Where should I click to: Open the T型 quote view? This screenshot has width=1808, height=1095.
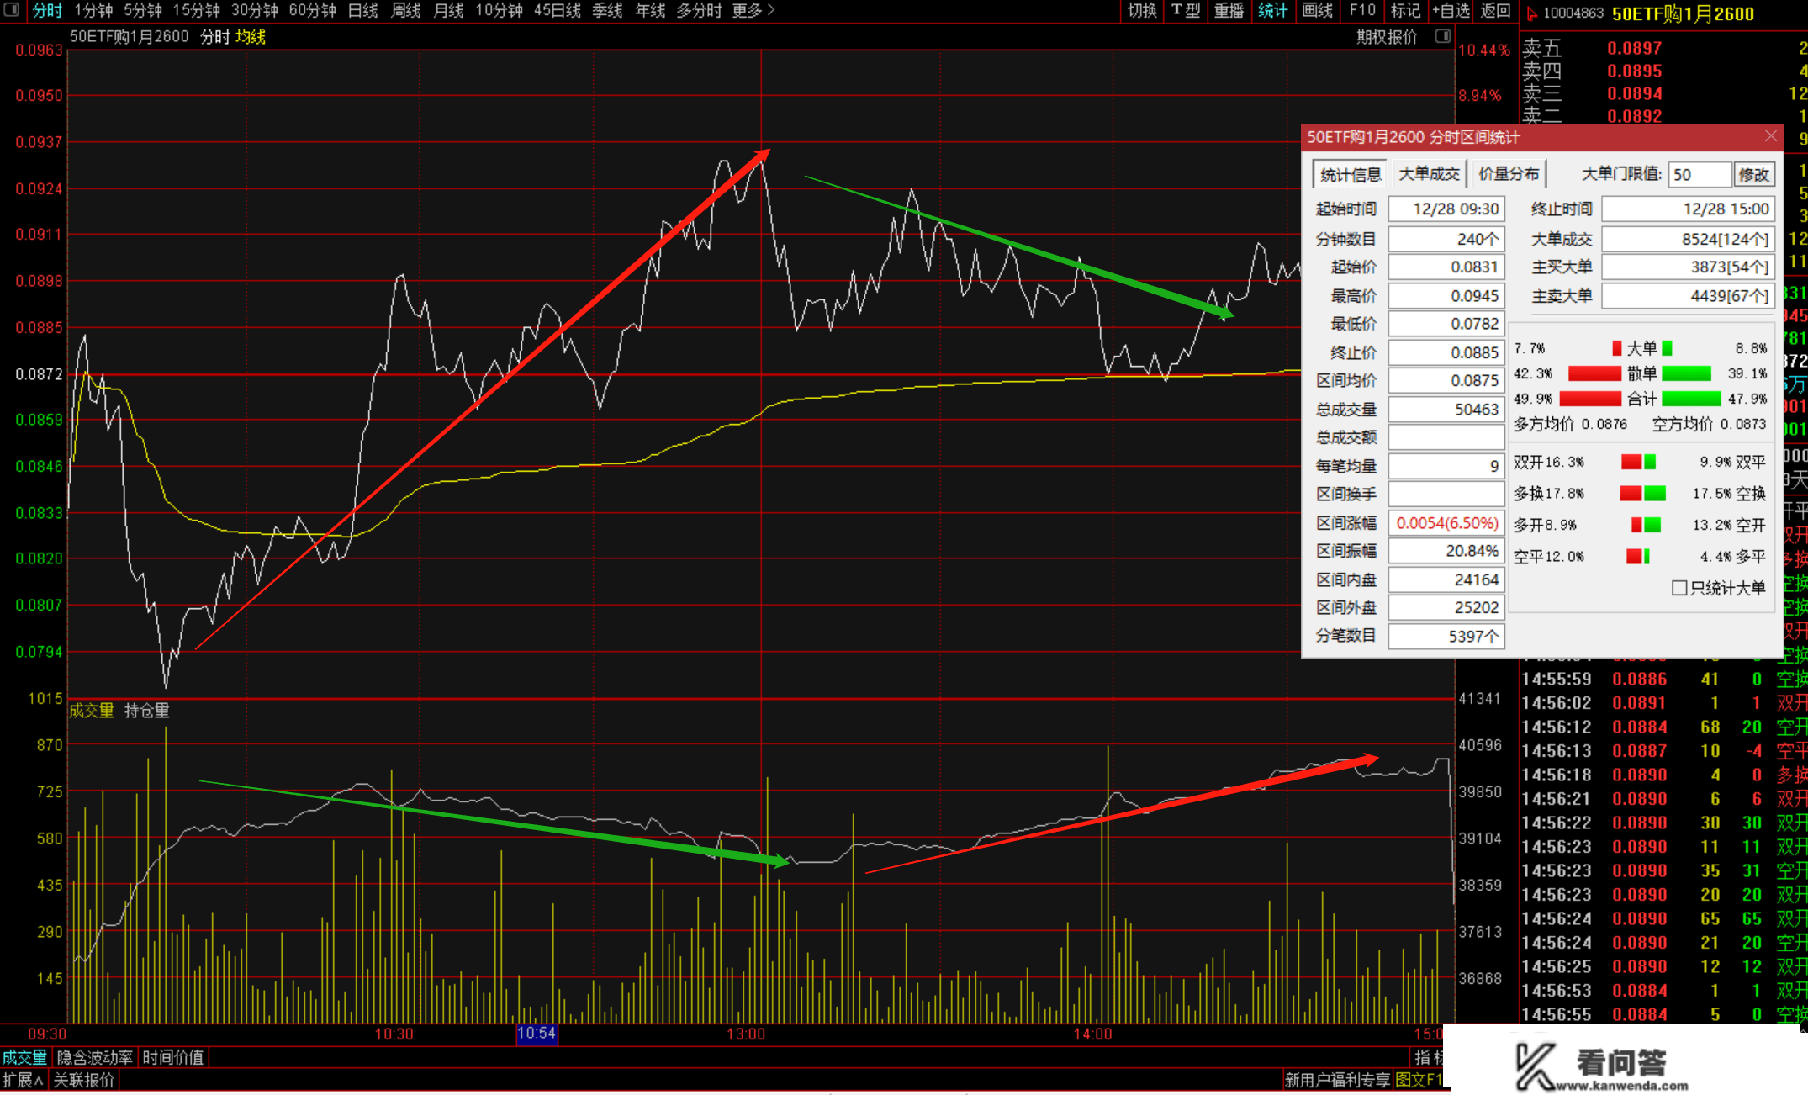1186,10
